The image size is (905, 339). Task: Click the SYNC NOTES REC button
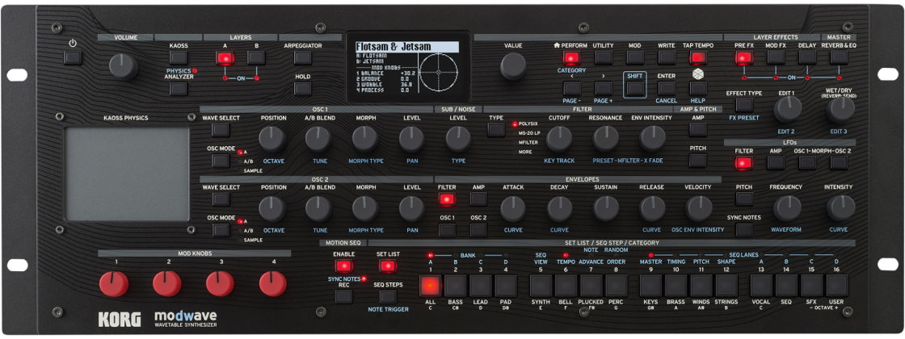click(x=344, y=296)
